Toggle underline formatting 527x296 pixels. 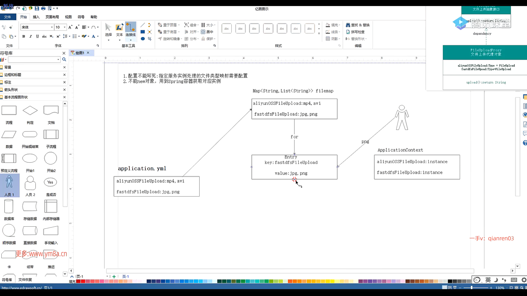[37, 36]
